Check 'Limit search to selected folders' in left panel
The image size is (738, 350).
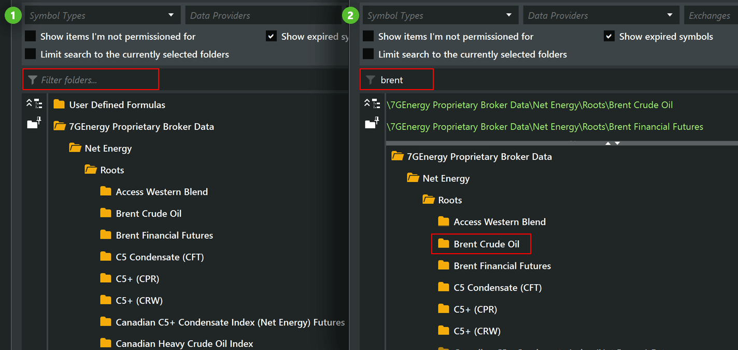(x=31, y=54)
